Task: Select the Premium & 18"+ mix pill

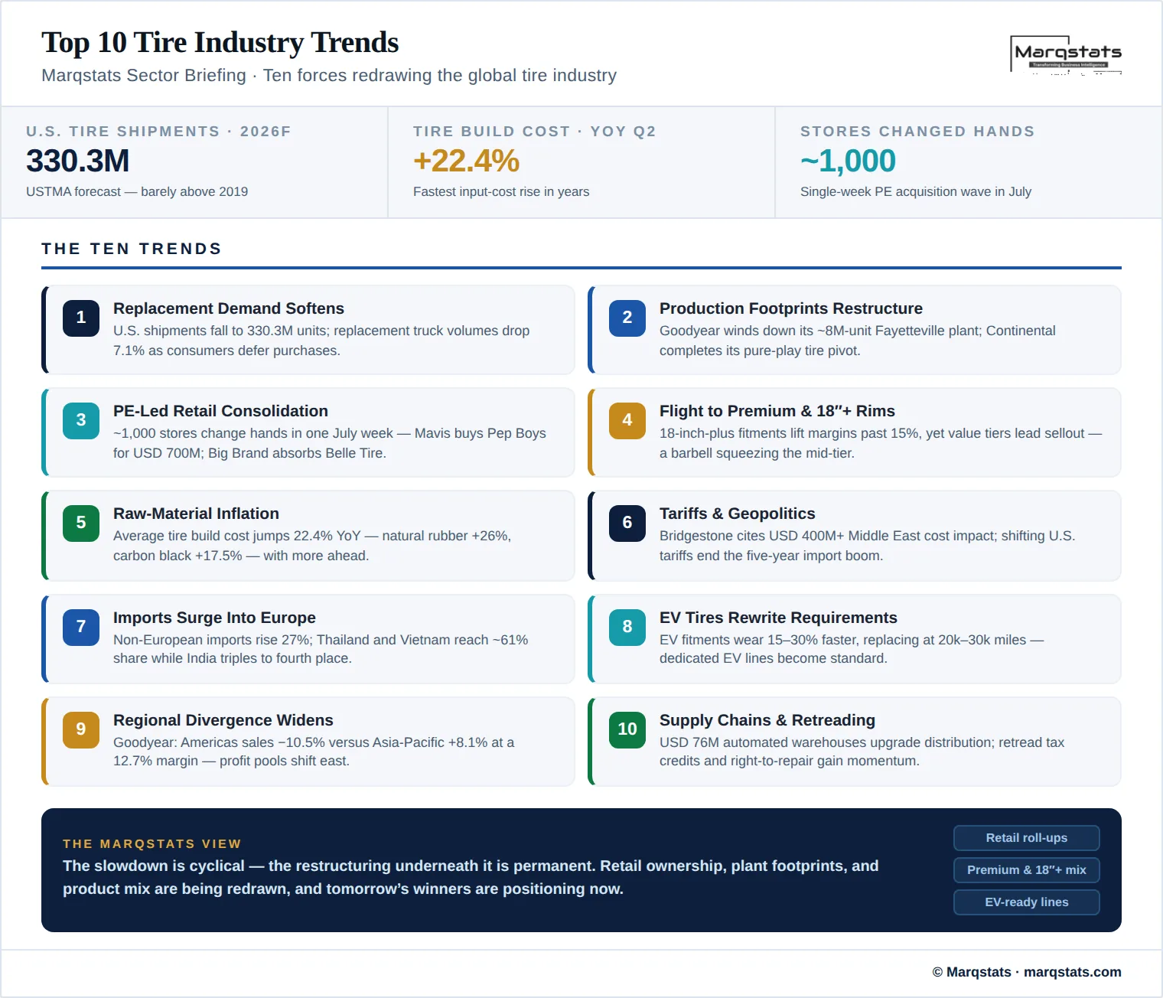Action: 1027,870
